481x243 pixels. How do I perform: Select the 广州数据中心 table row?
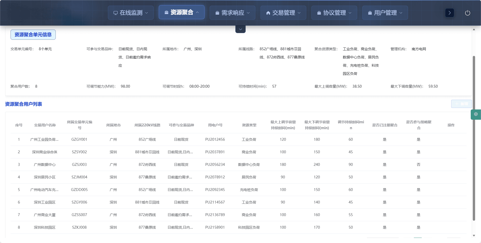click(x=45, y=165)
